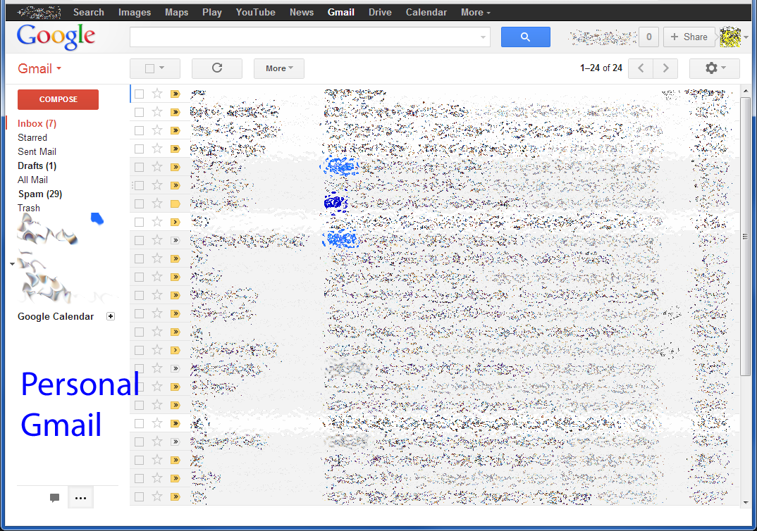Open the Trash folder
The width and height of the screenshot is (757, 531).
click(x=29, y=208)
